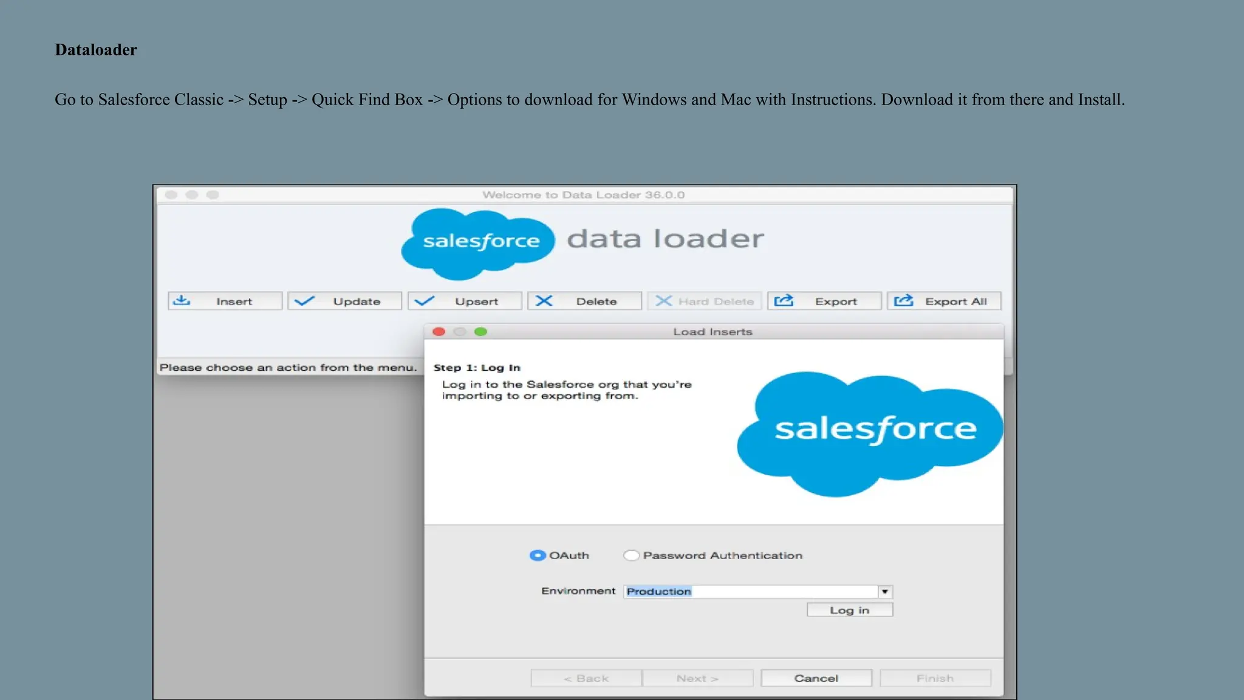This screenshot has height=700, width=1244.
Task: Click the Update button
Action: click(344, 301)
